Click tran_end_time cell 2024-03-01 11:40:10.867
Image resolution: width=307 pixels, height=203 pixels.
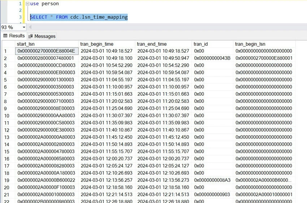coord(163,130)
